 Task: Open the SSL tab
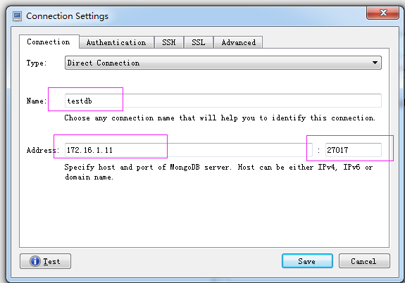tap(199, 42)
